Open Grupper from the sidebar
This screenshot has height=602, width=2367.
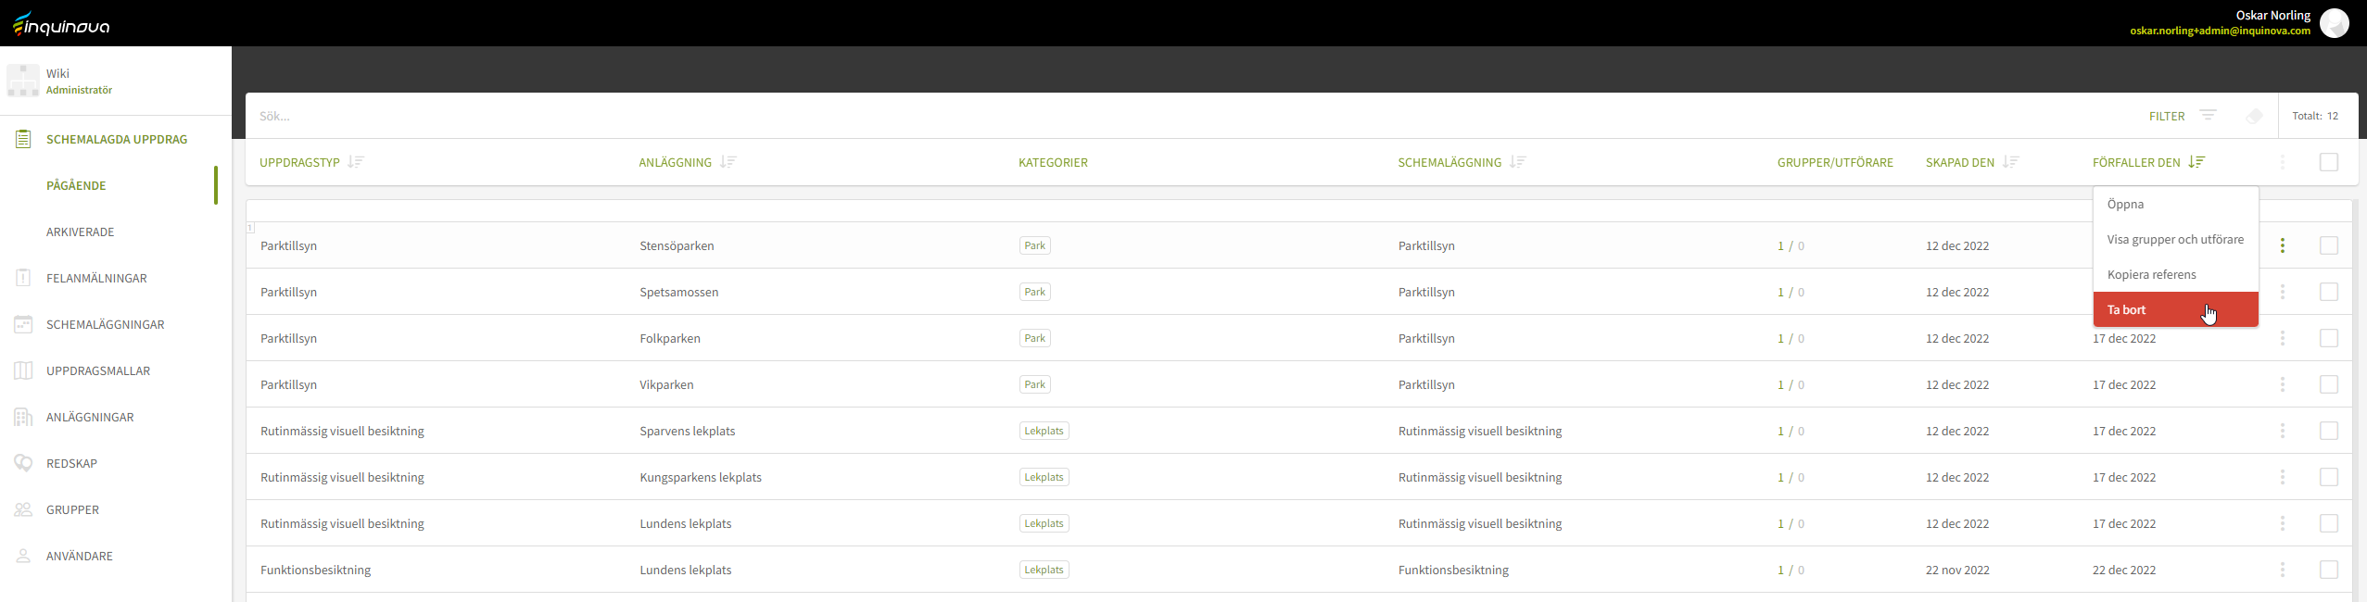(x=72, y=509)
